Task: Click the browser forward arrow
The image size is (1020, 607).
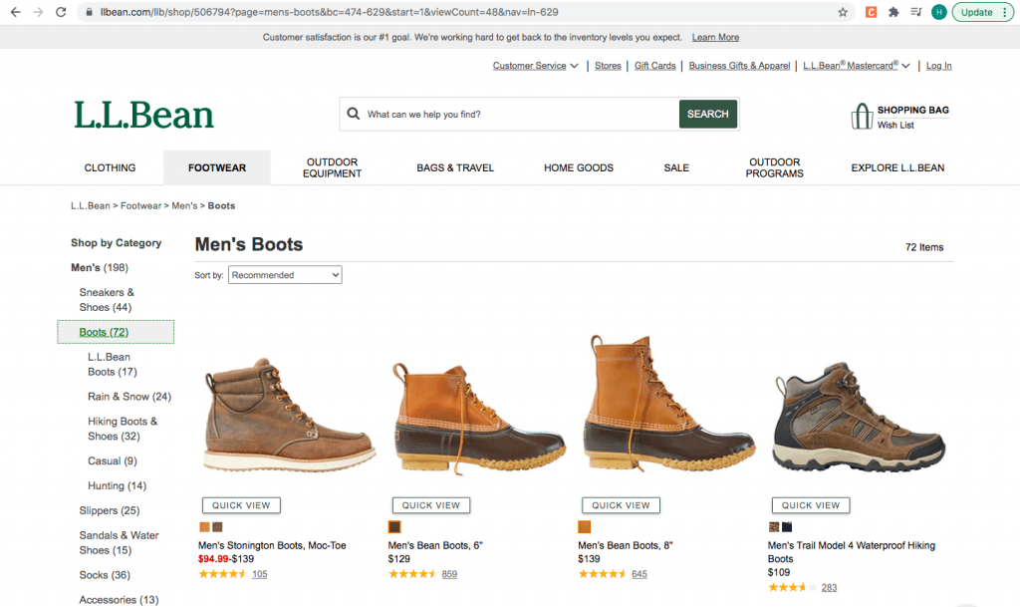Action: click(38, 12)
